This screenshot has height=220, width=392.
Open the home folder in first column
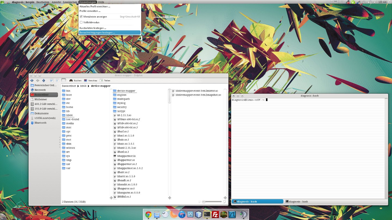click(68, 107)
